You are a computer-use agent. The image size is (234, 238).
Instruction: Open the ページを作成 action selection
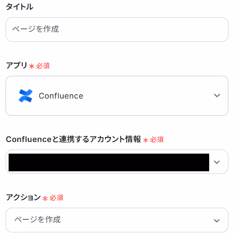click(x=117, y=220)
